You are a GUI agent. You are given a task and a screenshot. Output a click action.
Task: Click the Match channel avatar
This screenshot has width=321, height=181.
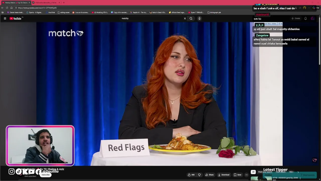point(21,174)
